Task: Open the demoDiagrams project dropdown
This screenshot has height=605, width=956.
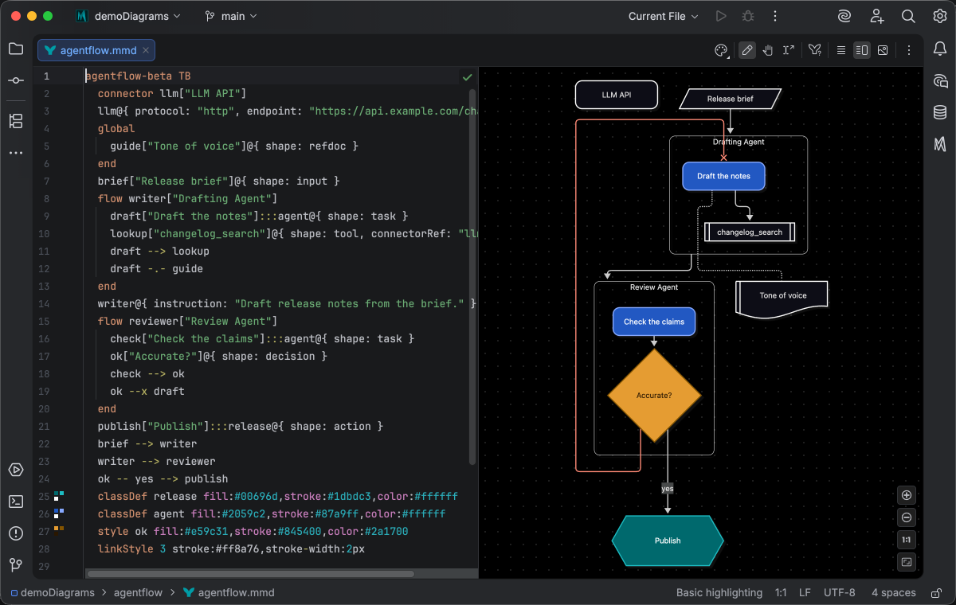Action: pyautogui.click(x=128, y=16)
